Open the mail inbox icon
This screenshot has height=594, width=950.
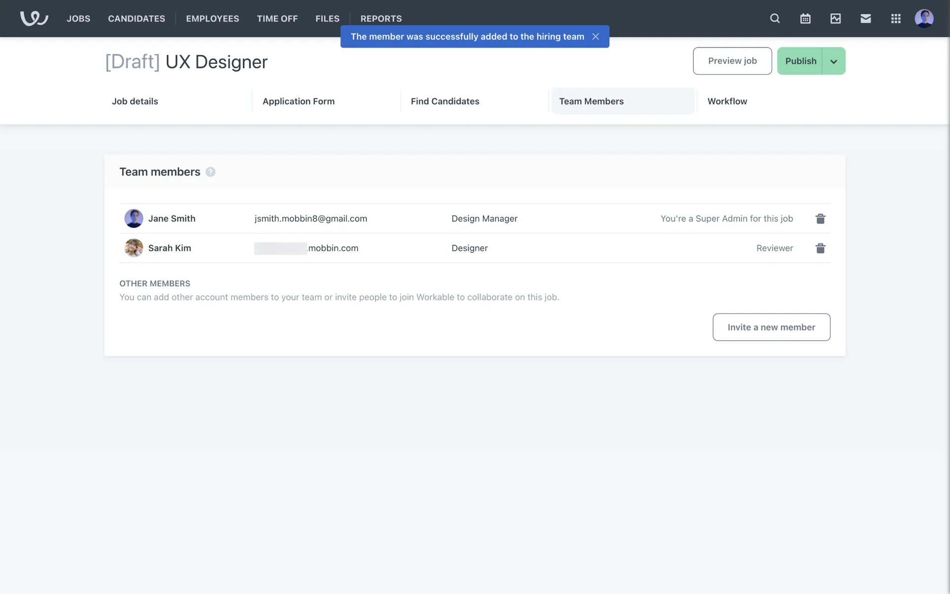coord(865,18)
